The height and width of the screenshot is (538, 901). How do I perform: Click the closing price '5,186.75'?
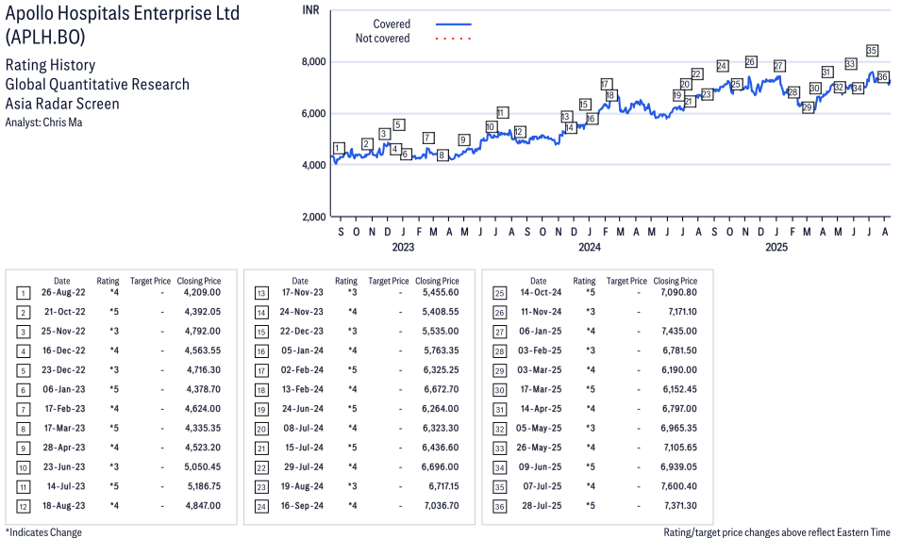tap(204, 486)
